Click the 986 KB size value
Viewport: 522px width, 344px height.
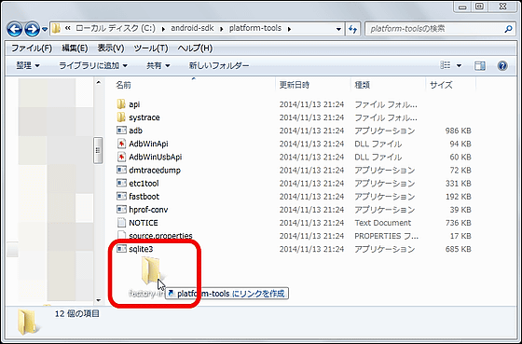[458, 131]
